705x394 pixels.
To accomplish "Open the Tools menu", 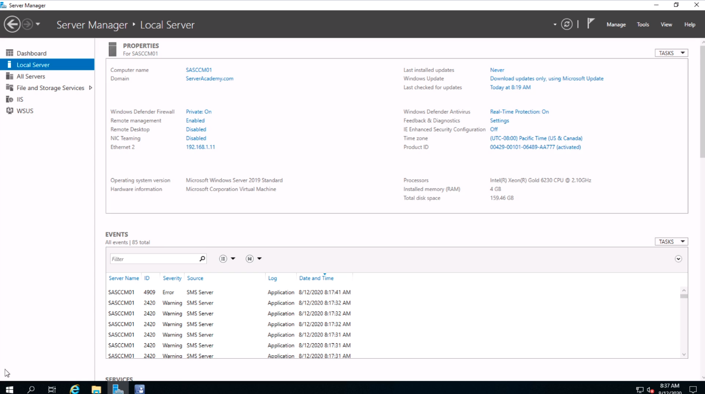I will [x=643, y=24].
